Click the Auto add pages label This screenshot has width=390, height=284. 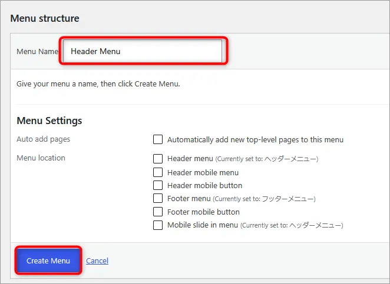click(43, 139)
